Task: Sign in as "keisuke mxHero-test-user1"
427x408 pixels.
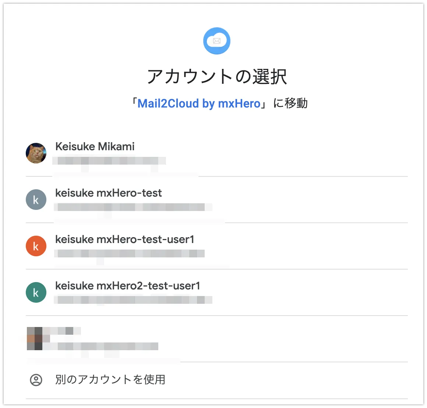Action: (125, 239)
